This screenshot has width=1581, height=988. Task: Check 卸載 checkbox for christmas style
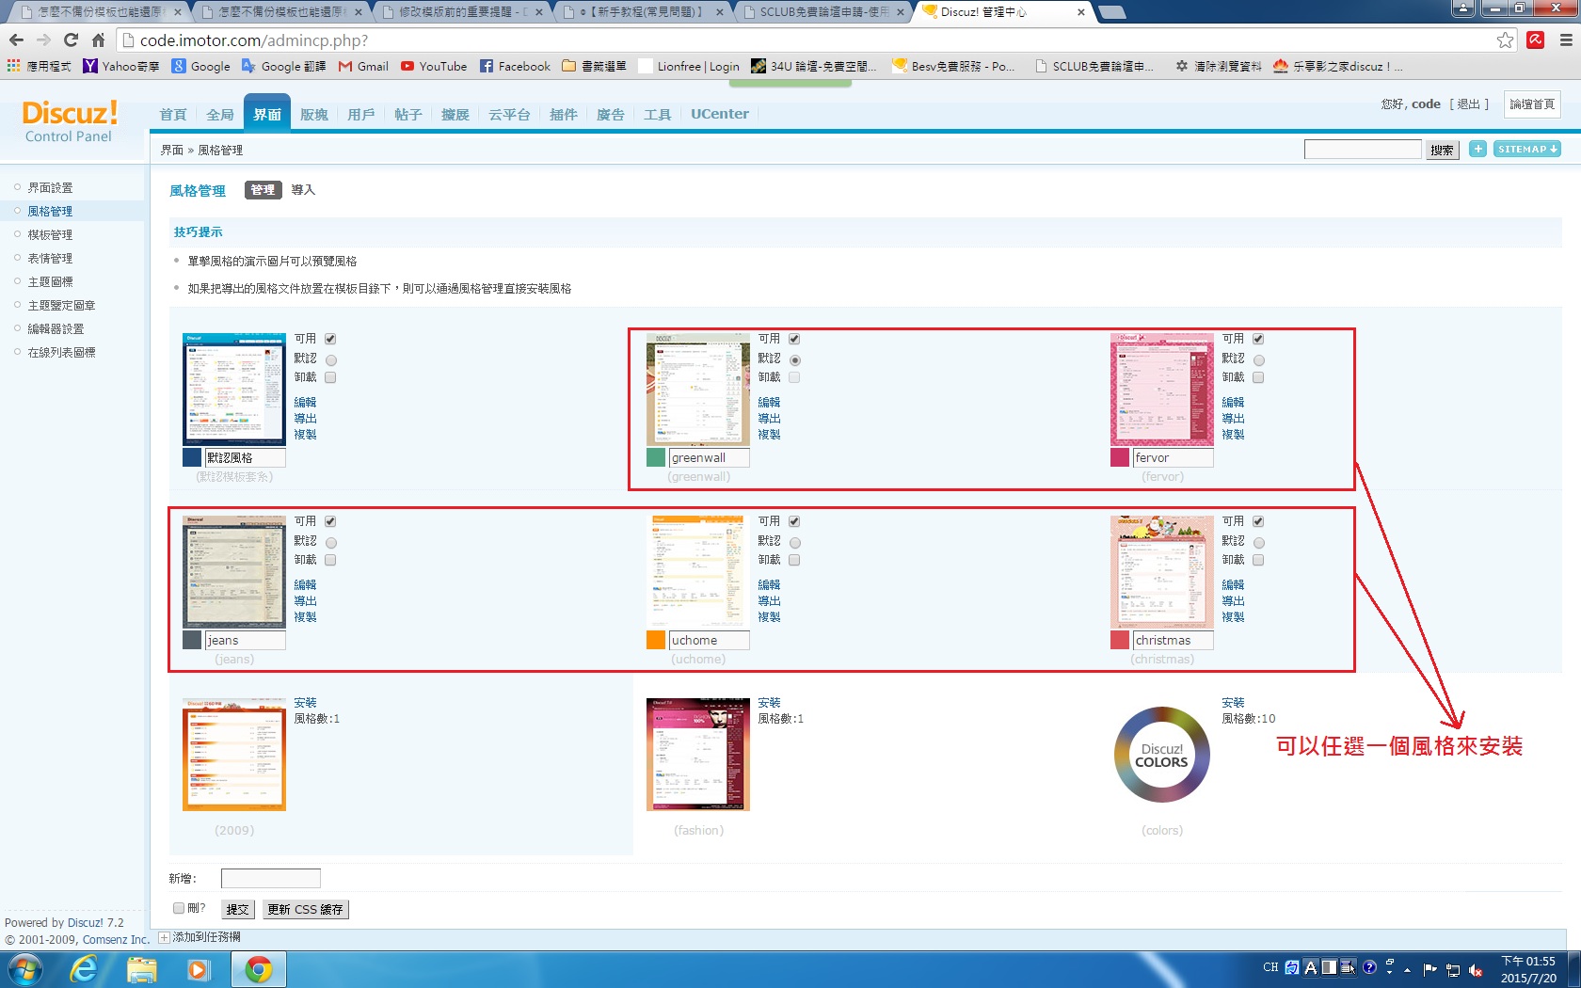coord(1258,560)
